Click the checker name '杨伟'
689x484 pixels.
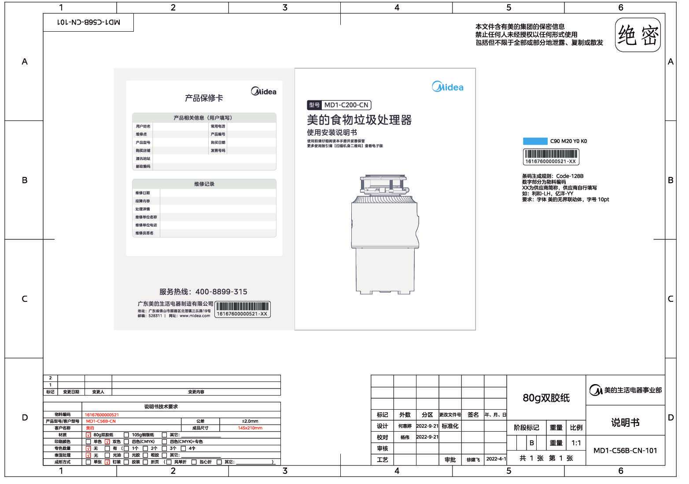(x=405, y=437)
